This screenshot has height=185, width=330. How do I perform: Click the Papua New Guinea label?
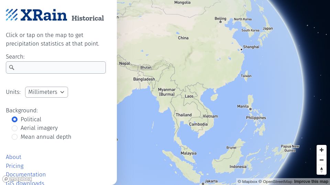pyautogui.click(x=290, y=148)
